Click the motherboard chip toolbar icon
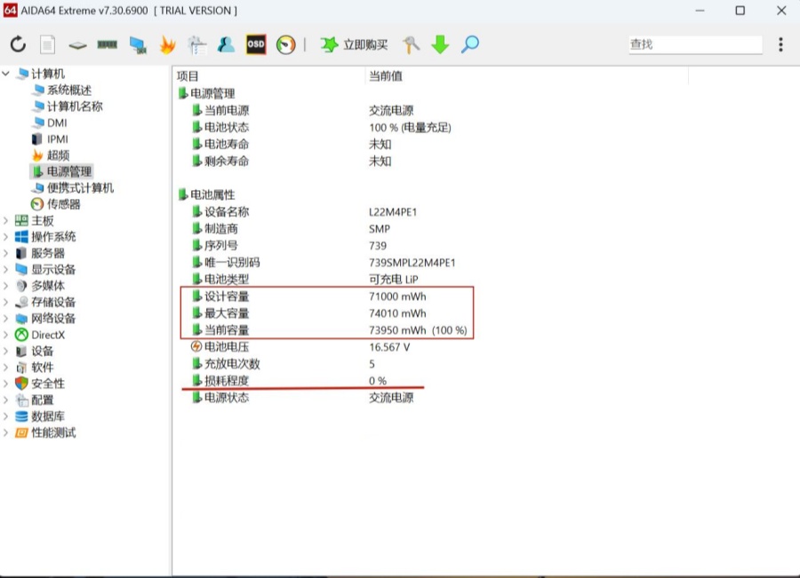Viewport: 800px width, 578px height. click(x=77, y=45)
